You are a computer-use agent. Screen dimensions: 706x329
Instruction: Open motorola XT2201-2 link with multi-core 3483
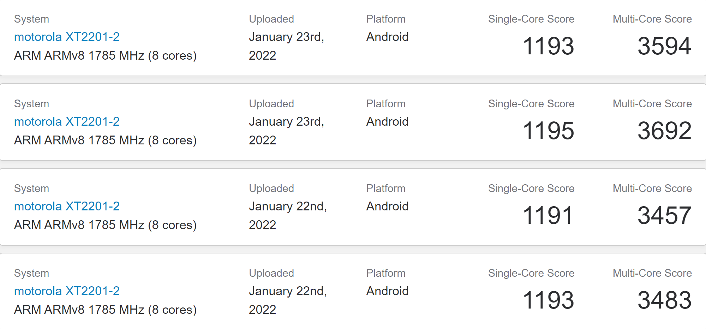[67, 291]
